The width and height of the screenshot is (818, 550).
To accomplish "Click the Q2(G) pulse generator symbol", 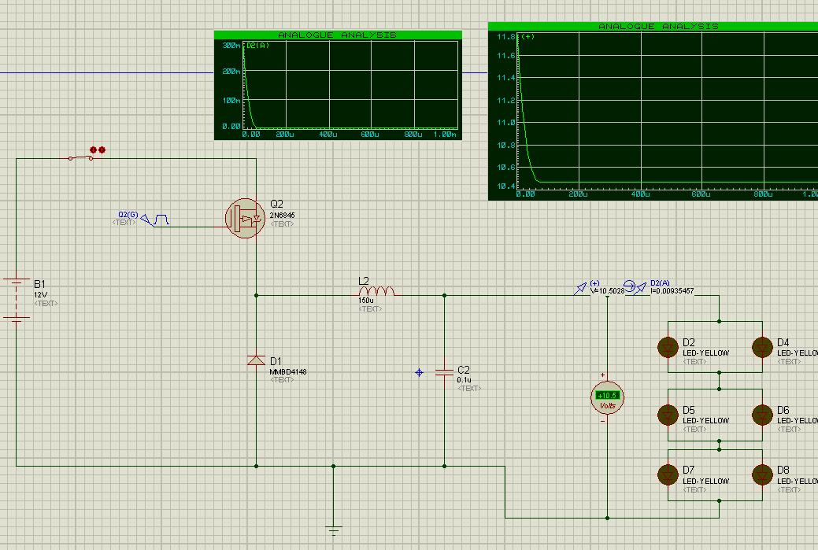I will (155, 220).
